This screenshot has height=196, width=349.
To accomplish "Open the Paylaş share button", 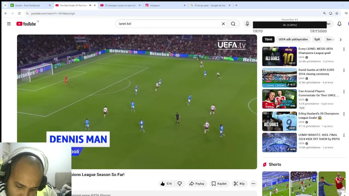I will coord(197,184).
